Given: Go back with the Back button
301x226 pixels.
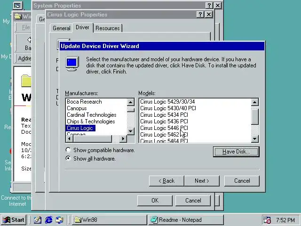Looking at the screenshot, I should point(166,181).
